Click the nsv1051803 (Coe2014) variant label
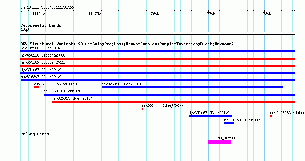Viewport: 305px width, 161px height. coord(41,48)
